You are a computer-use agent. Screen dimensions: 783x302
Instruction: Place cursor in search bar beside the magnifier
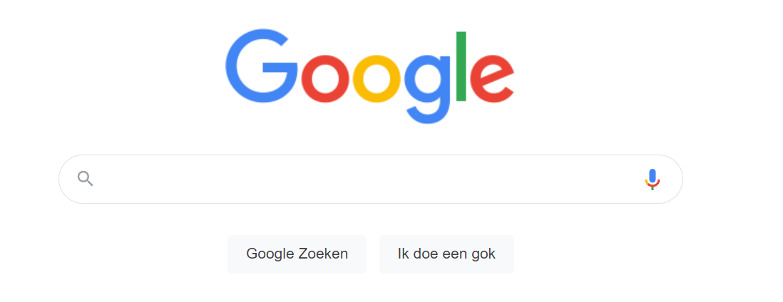pos(150,179)
